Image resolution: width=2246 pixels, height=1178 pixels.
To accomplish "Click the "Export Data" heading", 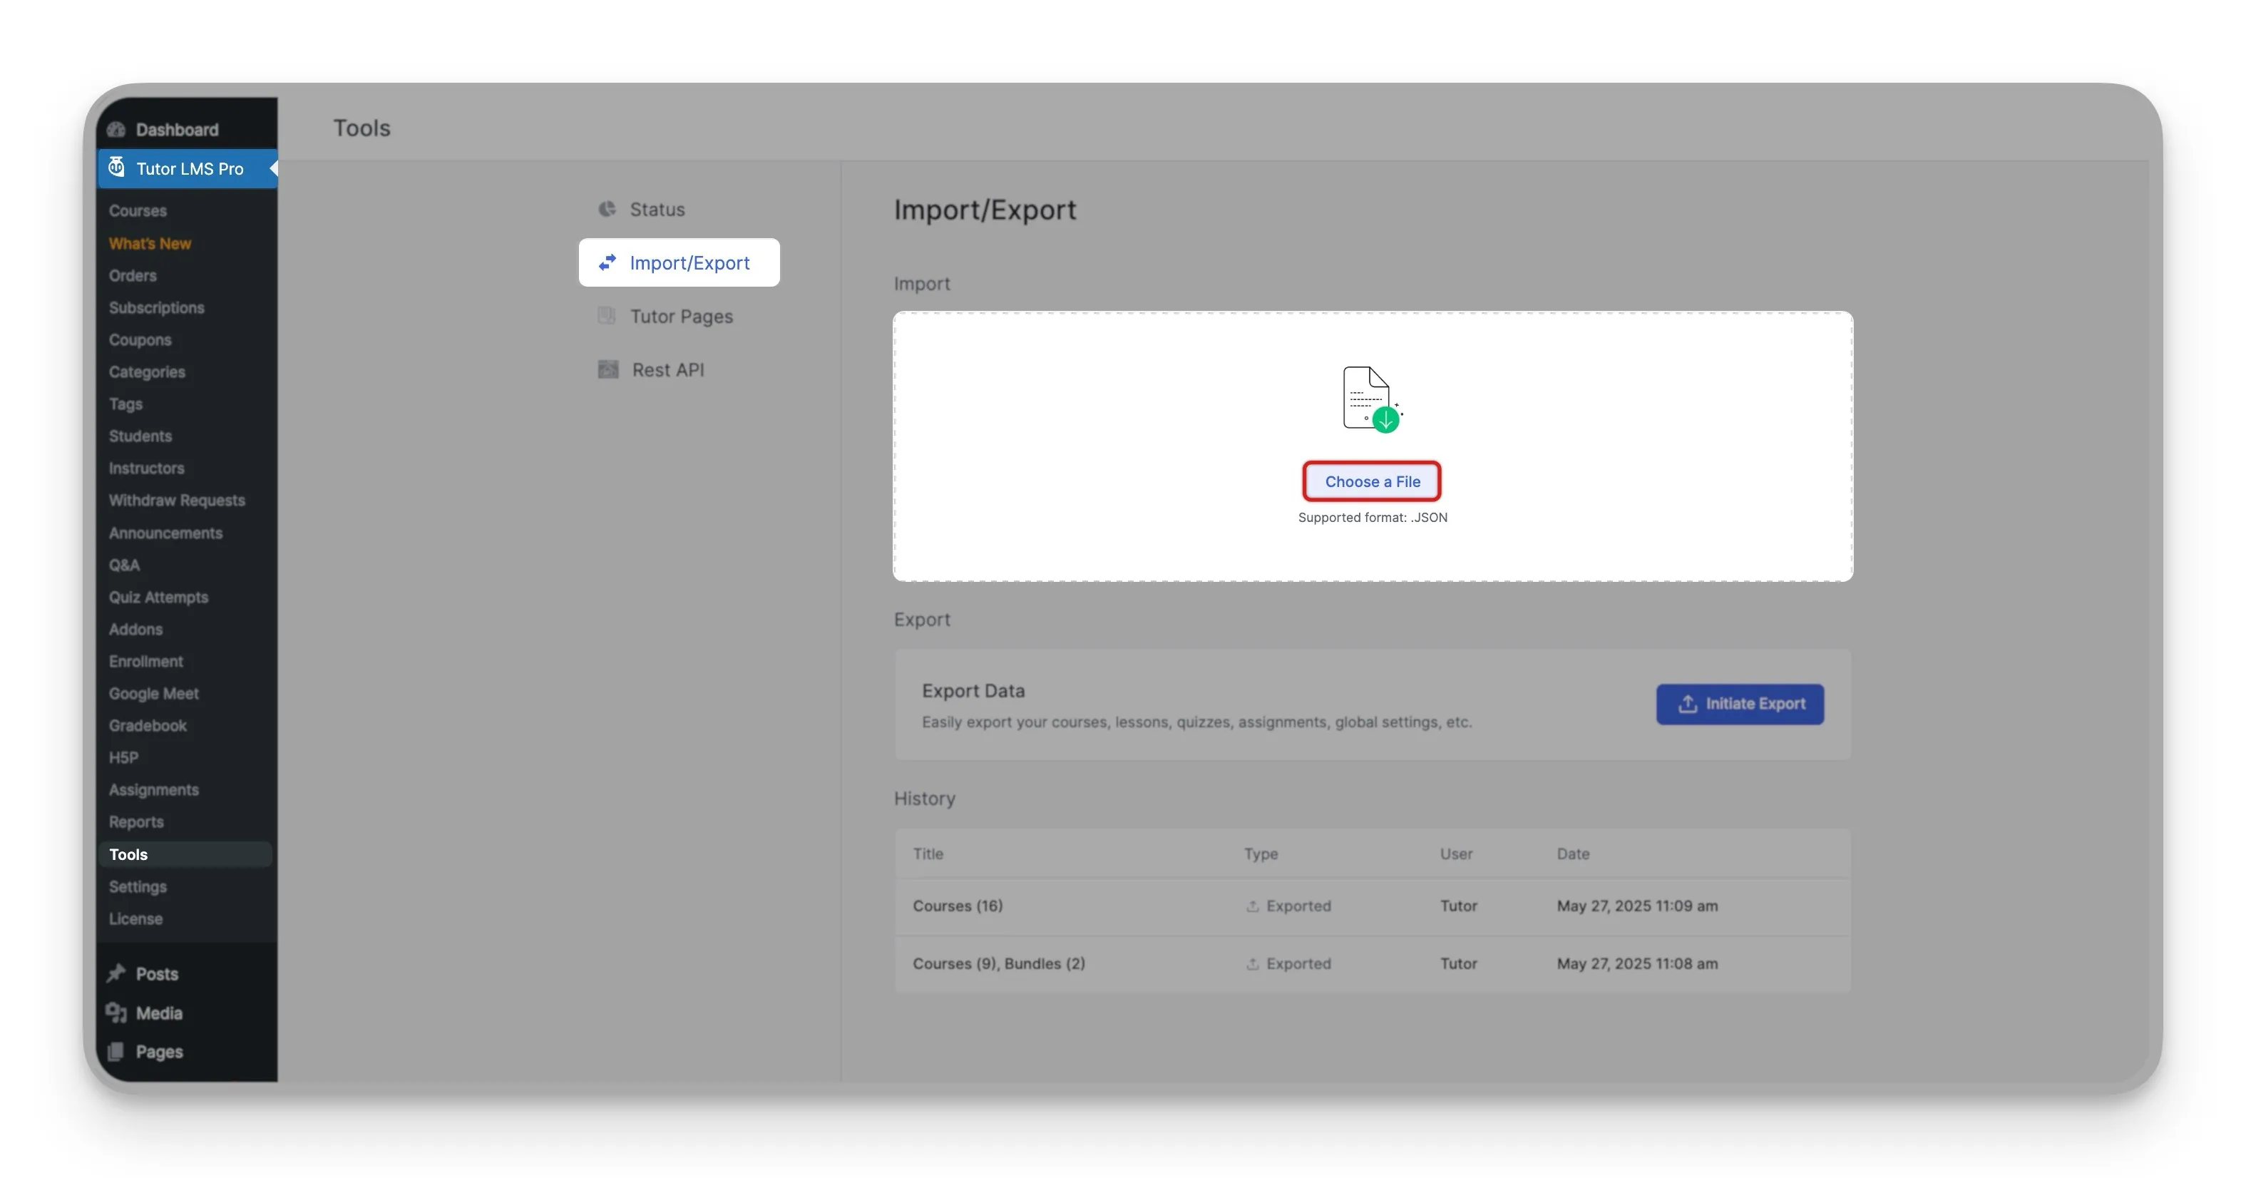I will (x=973, y=690).
